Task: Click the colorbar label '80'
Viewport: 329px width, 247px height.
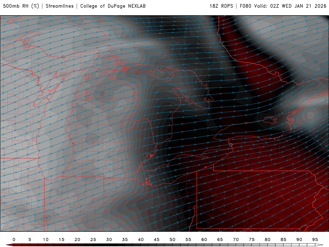Action: click(268, 240)
